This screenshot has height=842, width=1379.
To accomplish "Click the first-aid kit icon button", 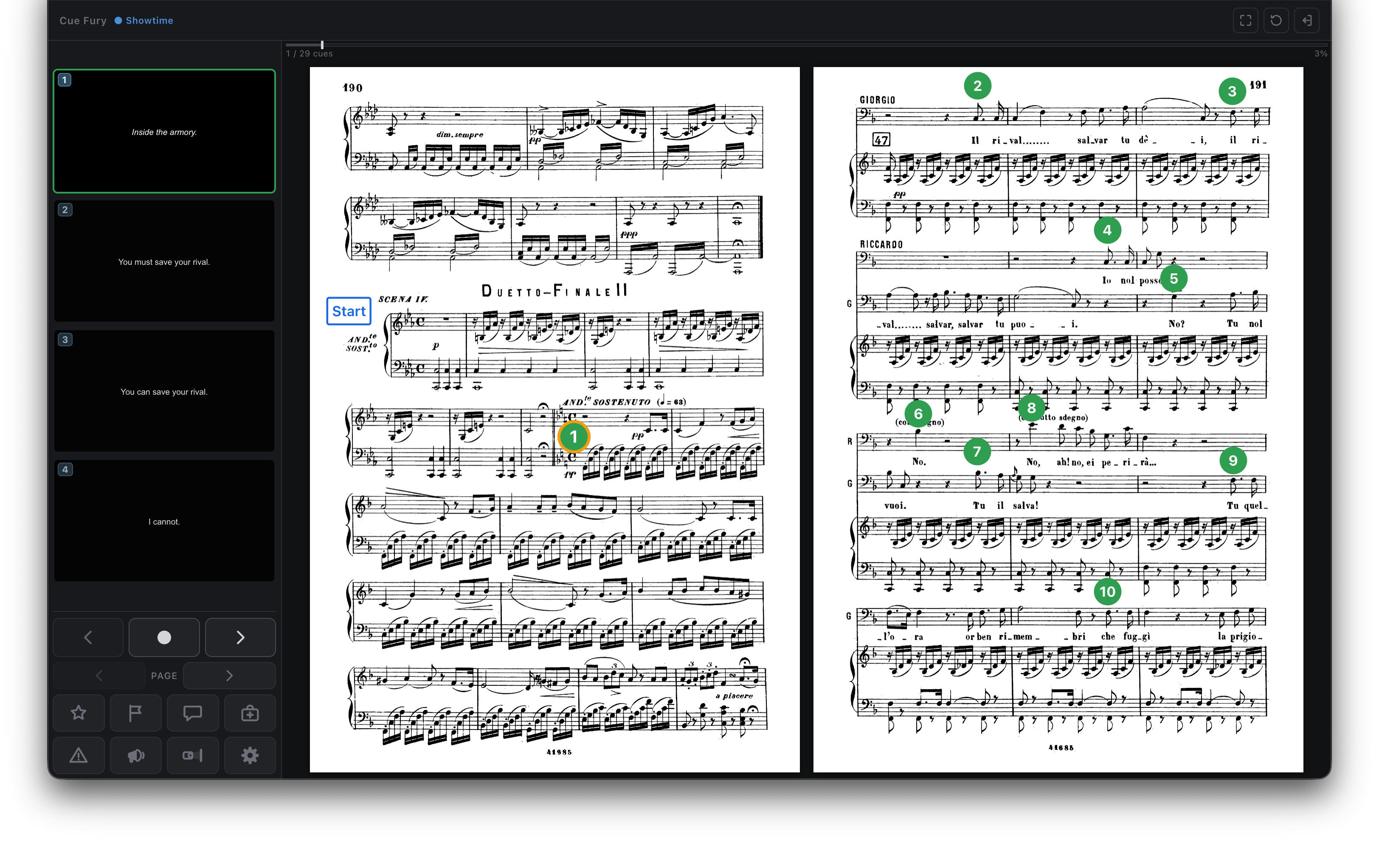I will click(x=250, y=713).
